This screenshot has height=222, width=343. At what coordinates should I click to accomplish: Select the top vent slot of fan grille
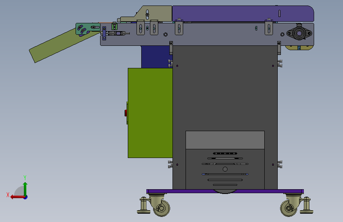click(x=225, y=153)
